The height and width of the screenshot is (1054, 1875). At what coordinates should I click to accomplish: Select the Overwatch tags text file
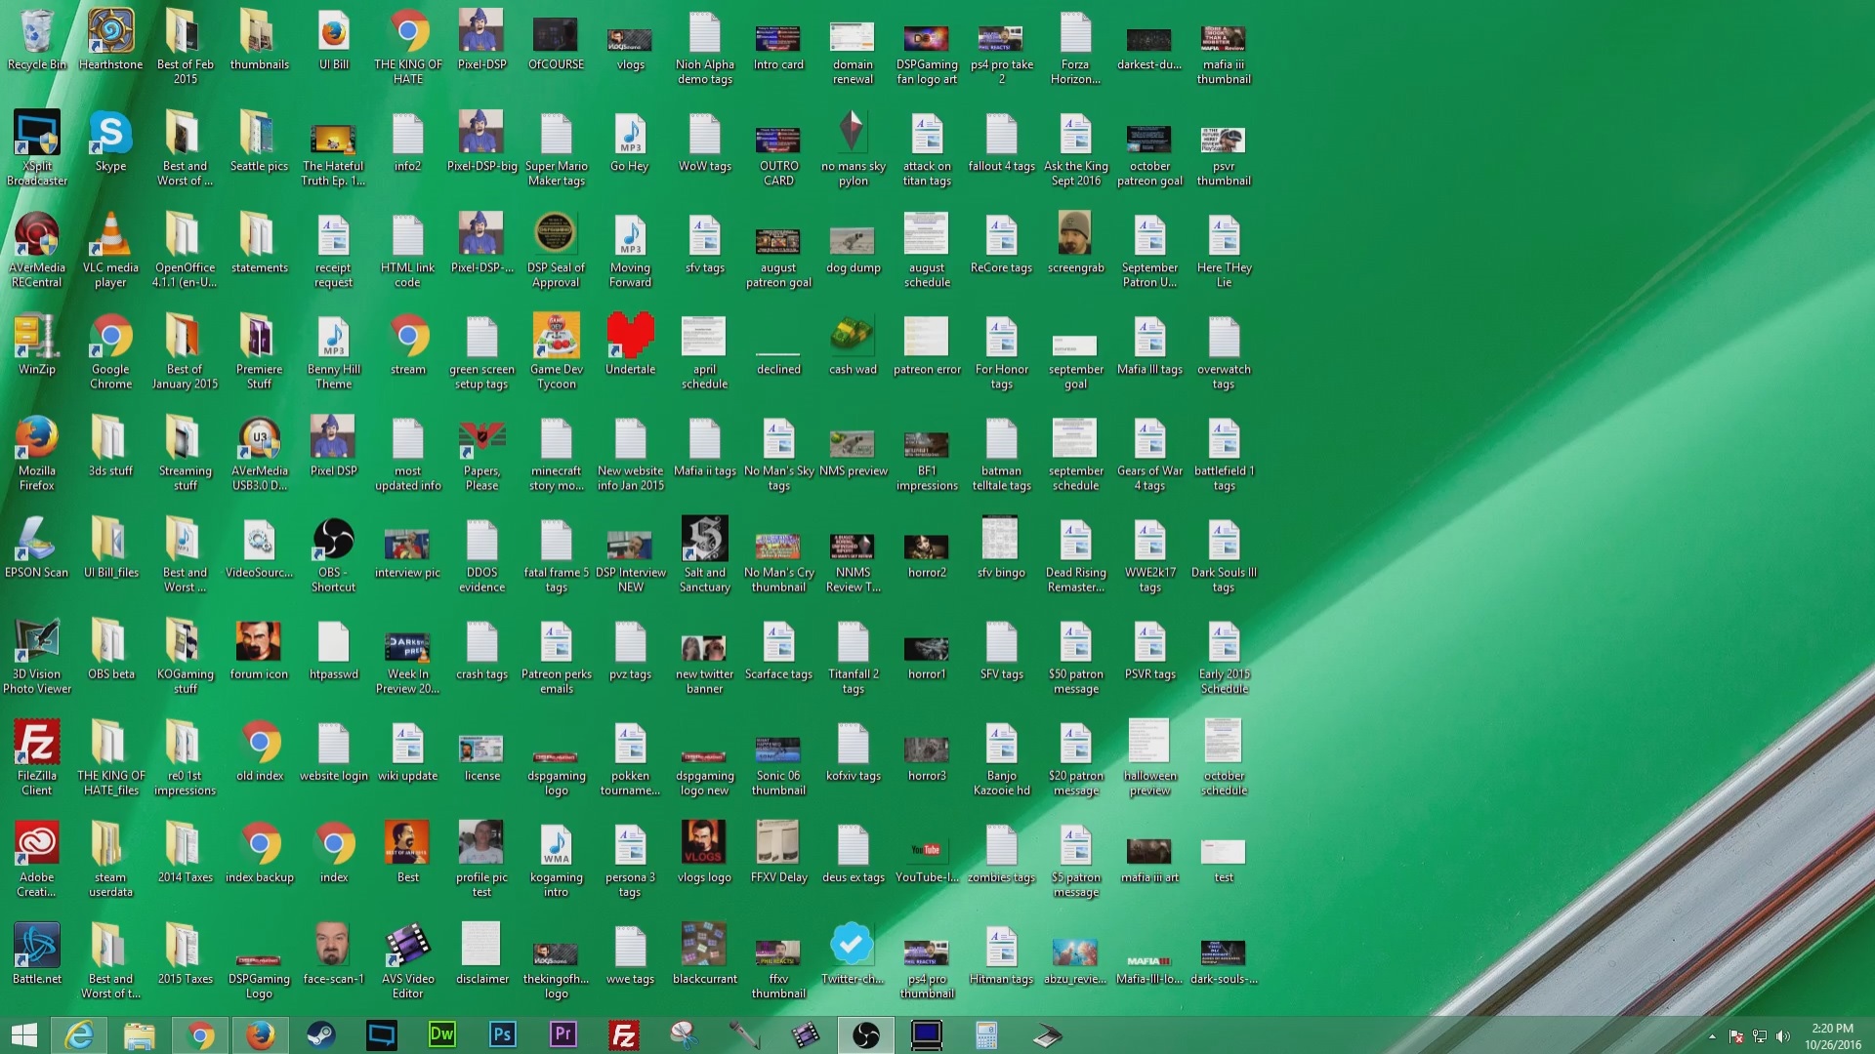coord(1224,351)
